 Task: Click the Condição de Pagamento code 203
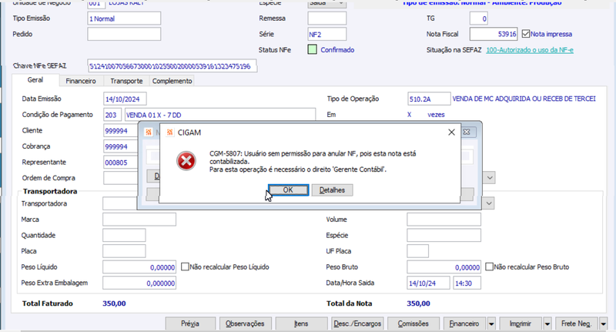click(112, 115)
